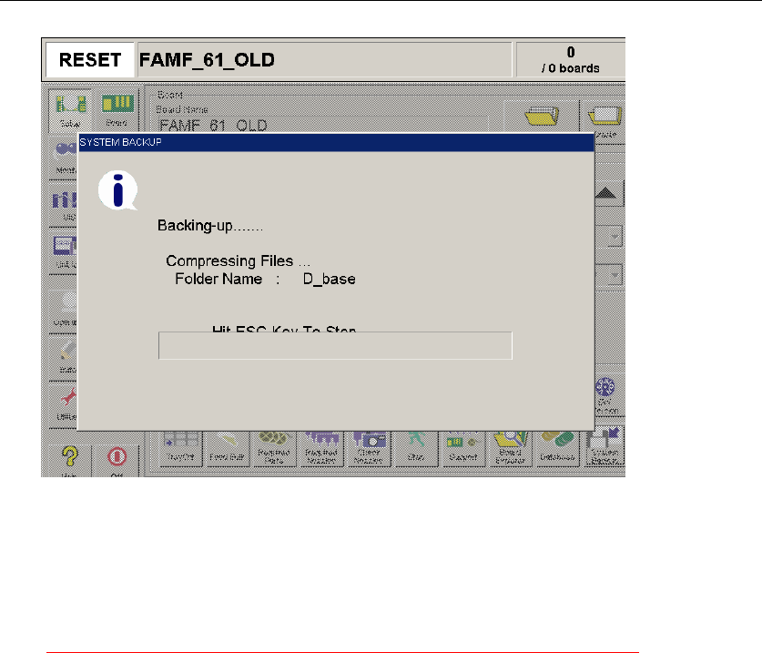
Task: Click the Help question mark icon
Action: 69,457
